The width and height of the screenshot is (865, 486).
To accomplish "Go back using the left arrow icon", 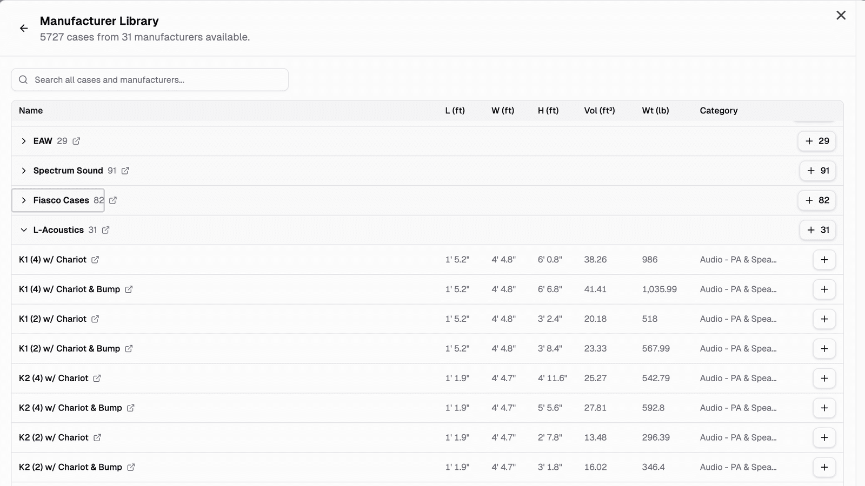I will tap(24, 29).
